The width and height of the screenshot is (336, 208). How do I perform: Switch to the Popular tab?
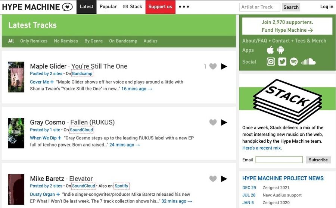click(108, 7)
